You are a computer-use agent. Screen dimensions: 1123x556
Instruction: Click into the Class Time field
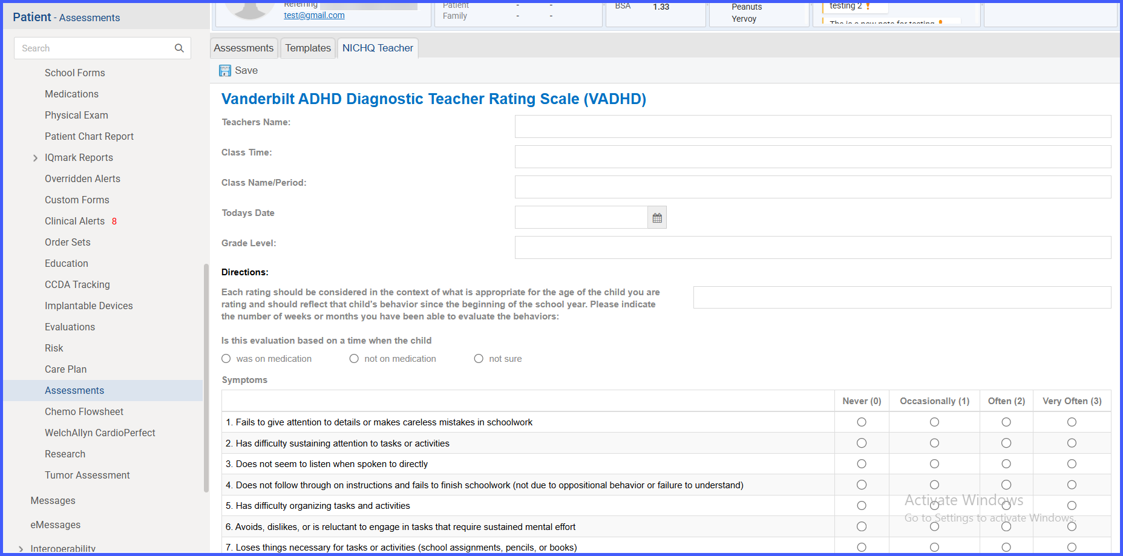[x=813, y=157]
